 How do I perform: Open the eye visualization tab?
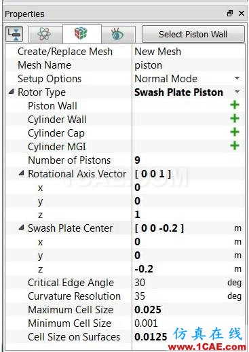coord(118,34)
